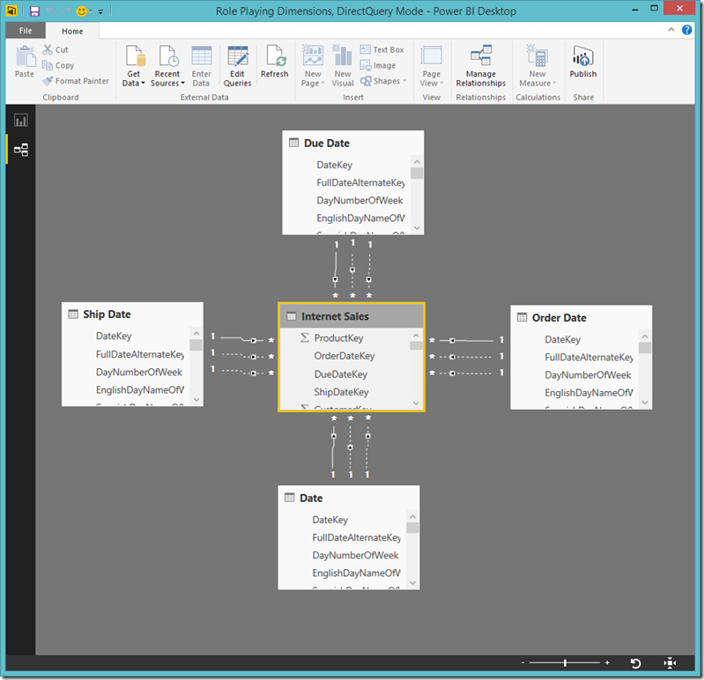The height and width of the screenshot is (680, 704).
Task: Insert an Image
Action: (x=378, y=65)
